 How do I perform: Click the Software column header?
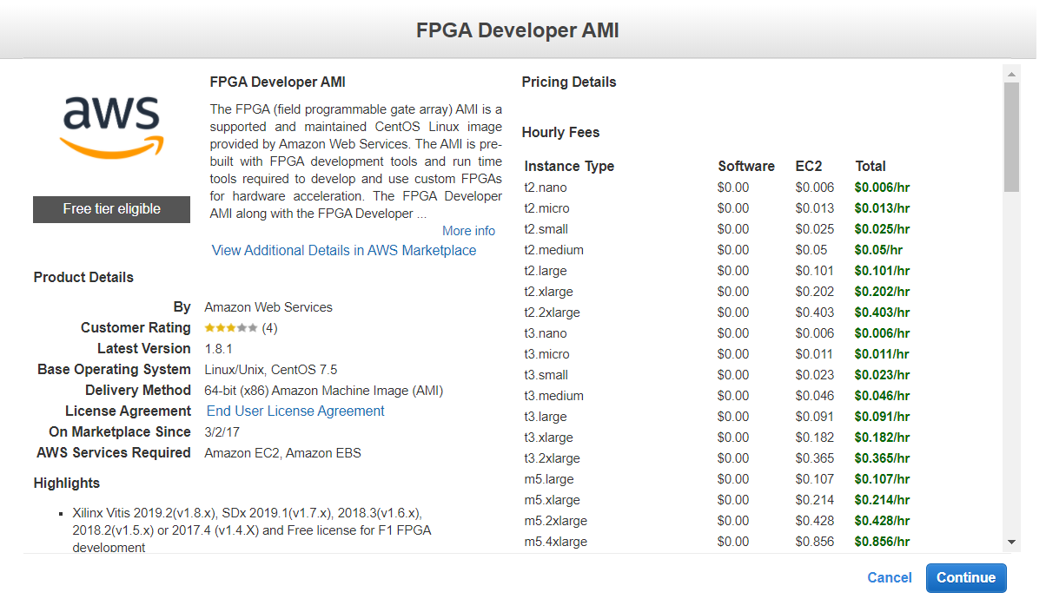click(746, 166)
